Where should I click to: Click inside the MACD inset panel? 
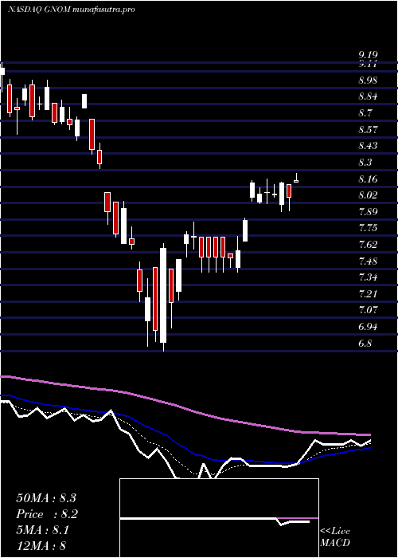point(219,518)
